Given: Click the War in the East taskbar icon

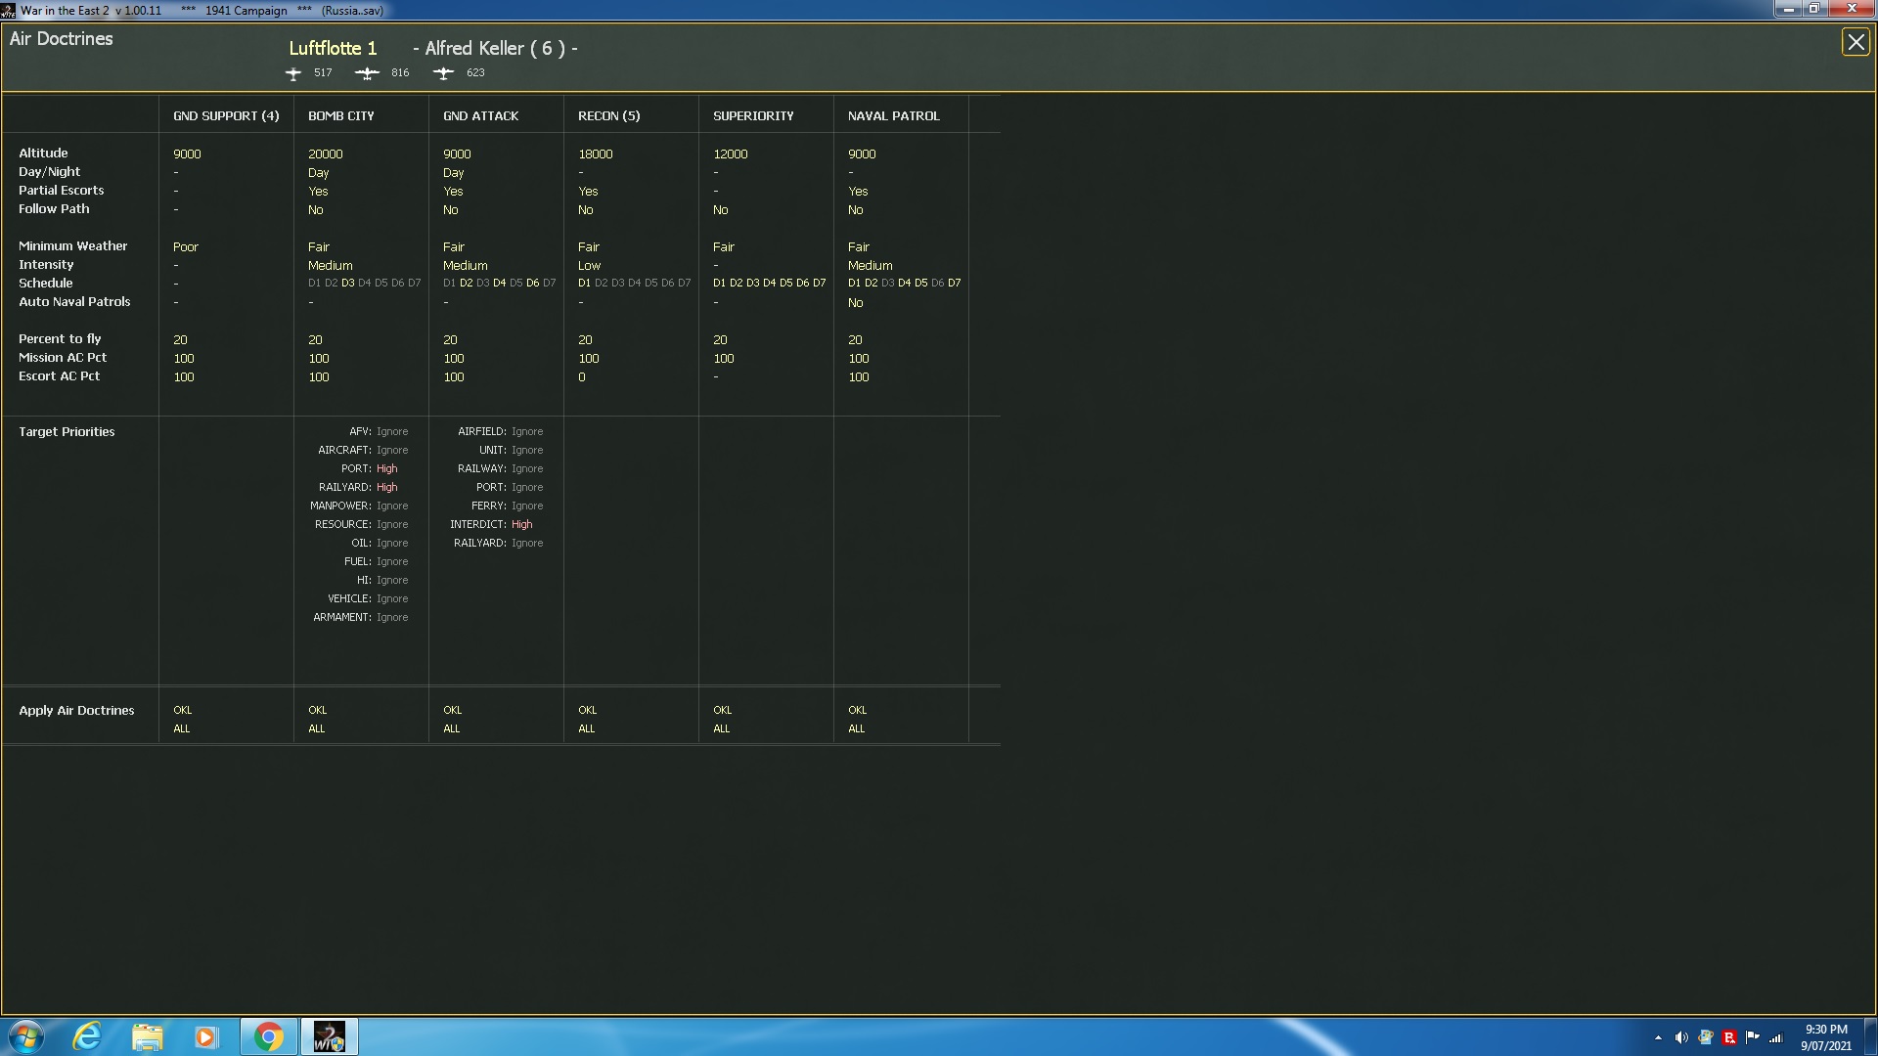Looking at the screenshot, I should pos(329,1036).
